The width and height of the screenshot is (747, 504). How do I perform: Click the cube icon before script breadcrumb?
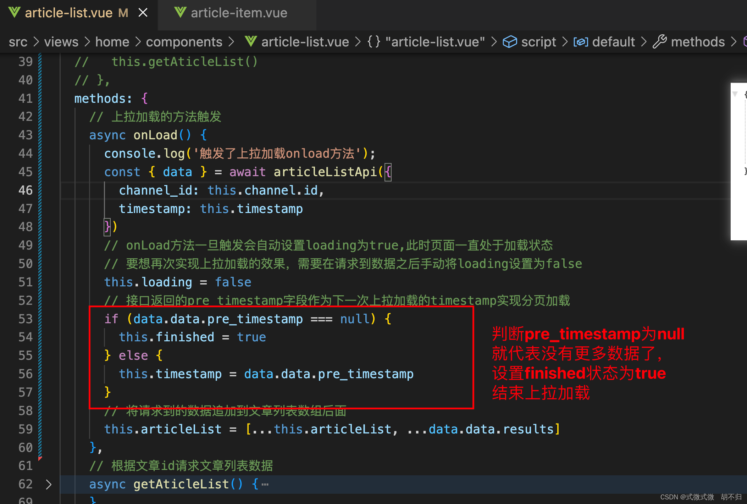510,42
